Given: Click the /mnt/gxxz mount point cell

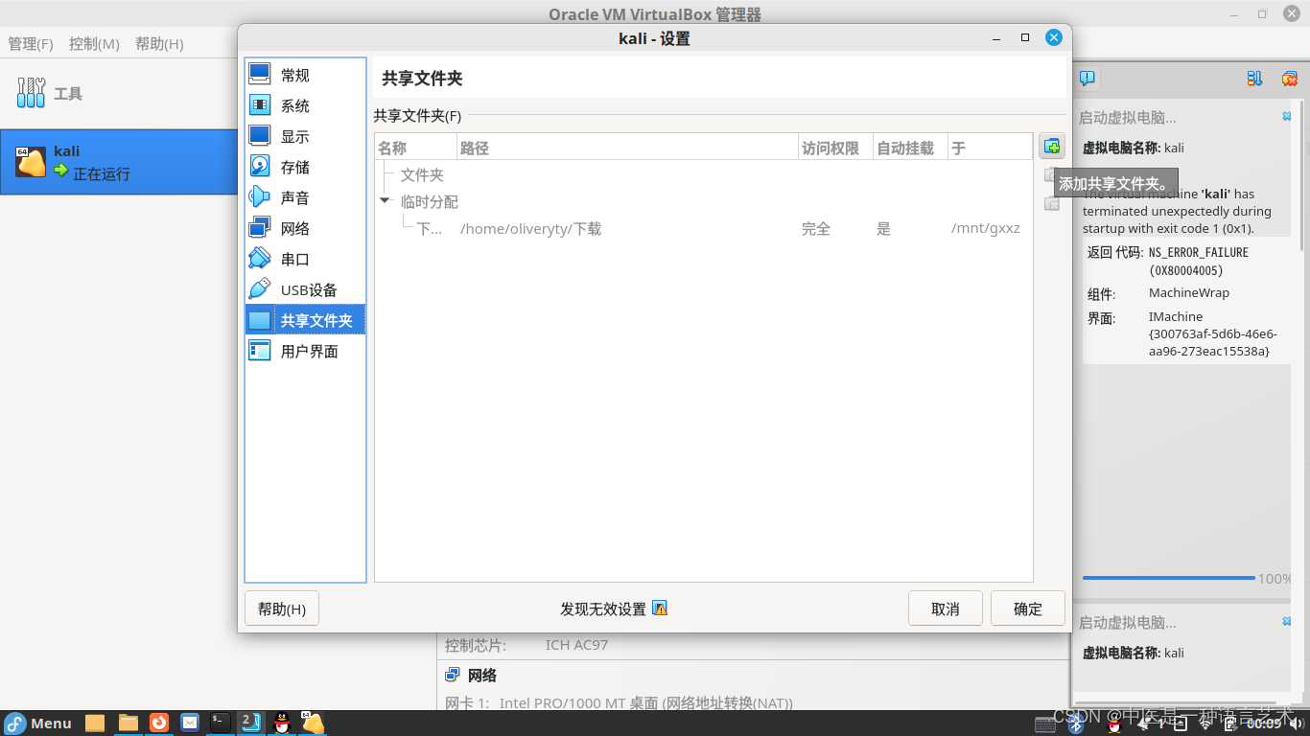Looking at the screenshot, I should click(x=985, y=228).
